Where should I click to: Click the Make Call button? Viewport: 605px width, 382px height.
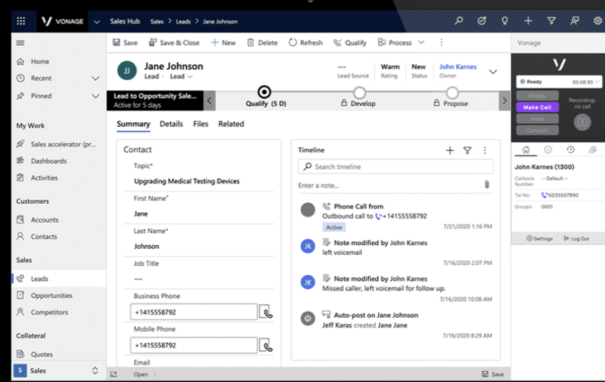pos(537,108)
